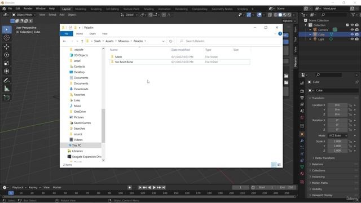
Task: Sort files by Name column header
Action: coord(114,50)
